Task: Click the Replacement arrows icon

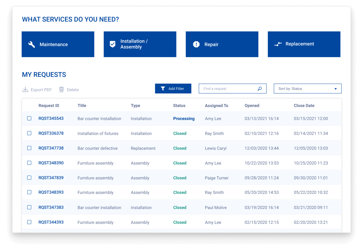Action: coord(278,44)
